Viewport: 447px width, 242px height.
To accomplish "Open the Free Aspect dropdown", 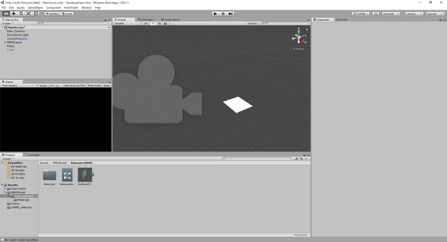I will [20, 85].
